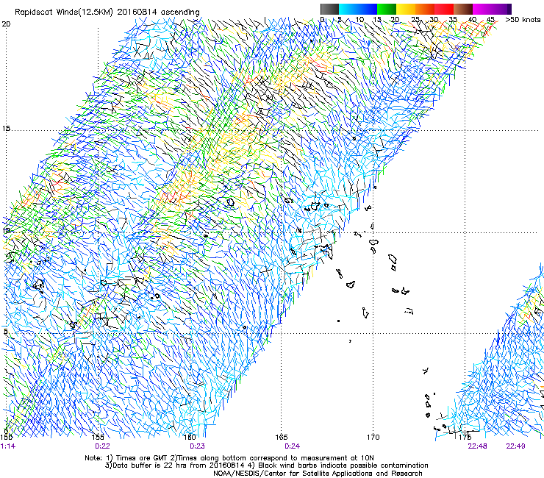
Task: Select the brown 35-40 knots legend segment
Action: coord(463,9)
